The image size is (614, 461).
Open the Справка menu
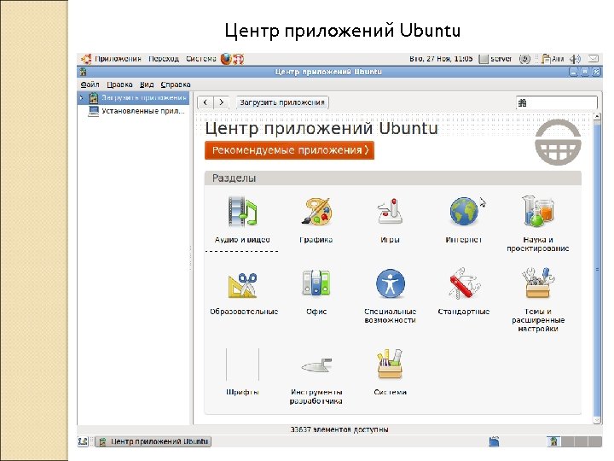(176, 85)
